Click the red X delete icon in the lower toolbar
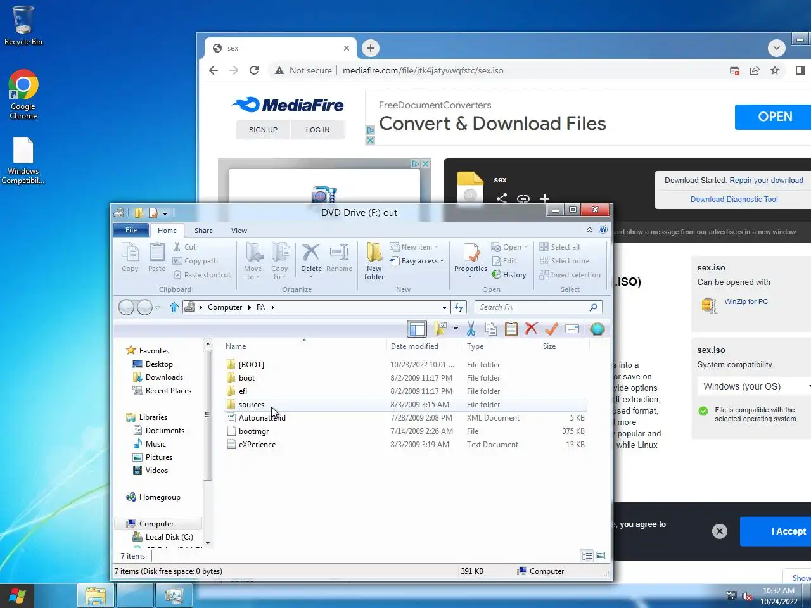811x608 pixels. (x=531, y=329)
